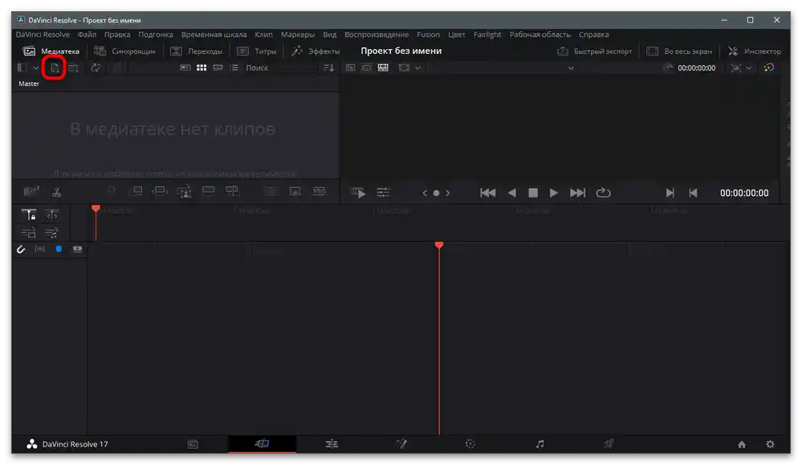Click the Smooth Cut transition icon
Screen dimensions: 802x465
tap(320, 191)
